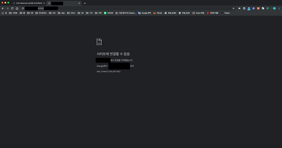Click the blue document translate extension icon
Screen dimensions: 282x148
click(263, 8)
